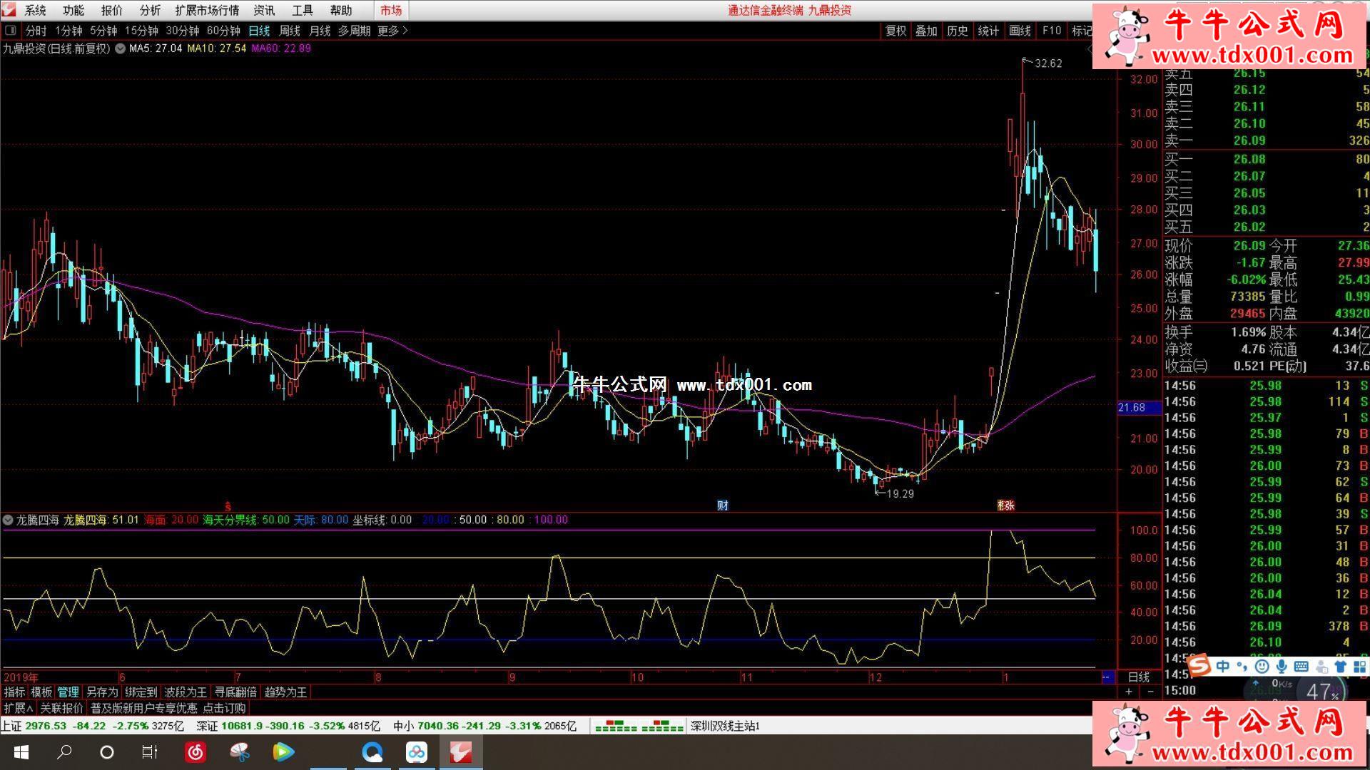
Task: Click the 47% memory accelerator ball
Action: pyautogui.click(x=1322, y=692)
